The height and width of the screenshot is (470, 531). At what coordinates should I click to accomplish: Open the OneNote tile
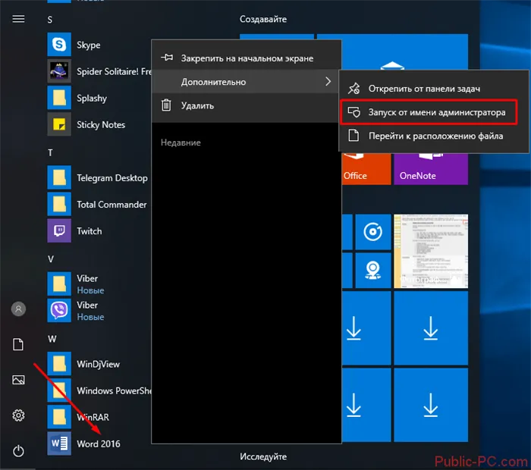point(431,169)
